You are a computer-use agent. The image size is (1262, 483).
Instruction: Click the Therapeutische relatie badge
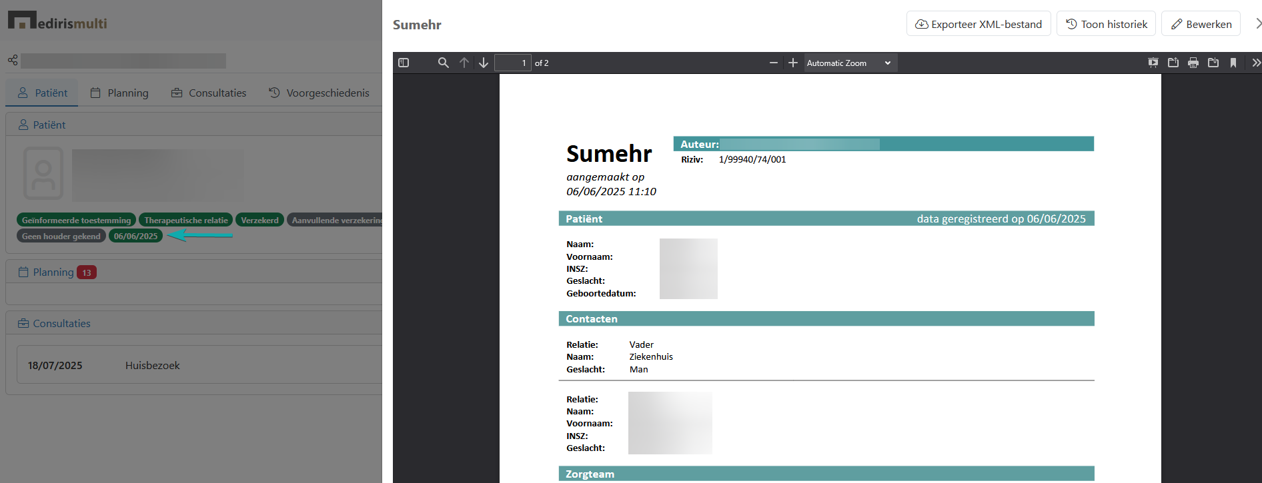185,220
